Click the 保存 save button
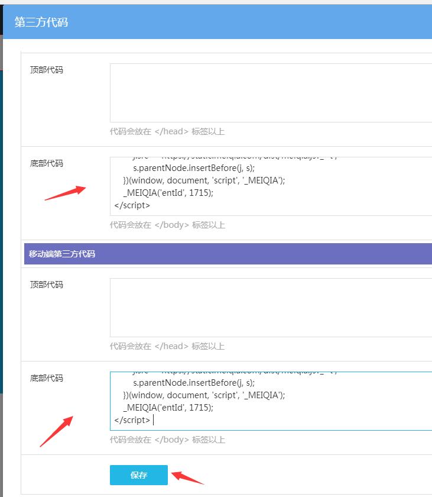 click(x=139, y=475)
